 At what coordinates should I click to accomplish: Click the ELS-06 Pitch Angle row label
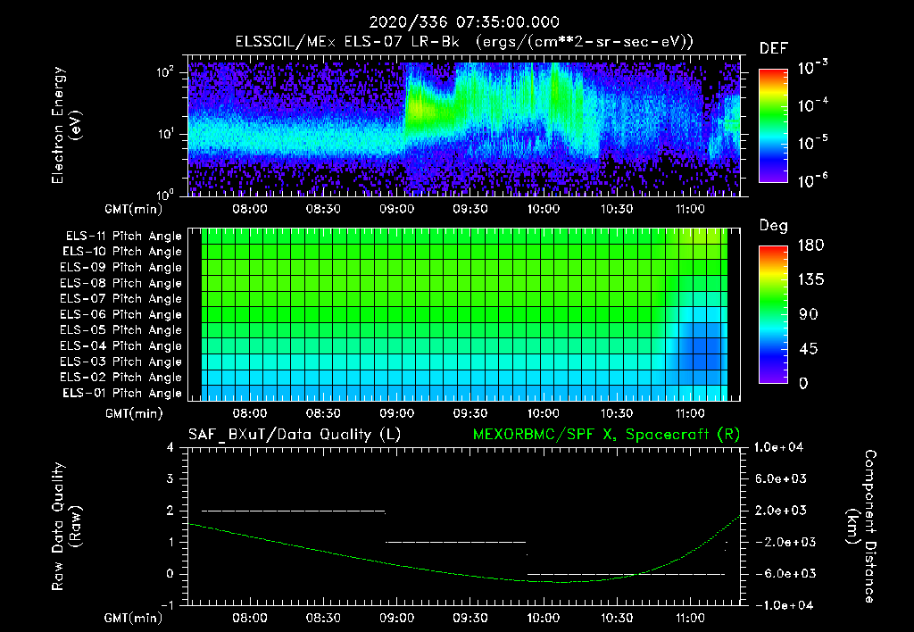[120, 314]
